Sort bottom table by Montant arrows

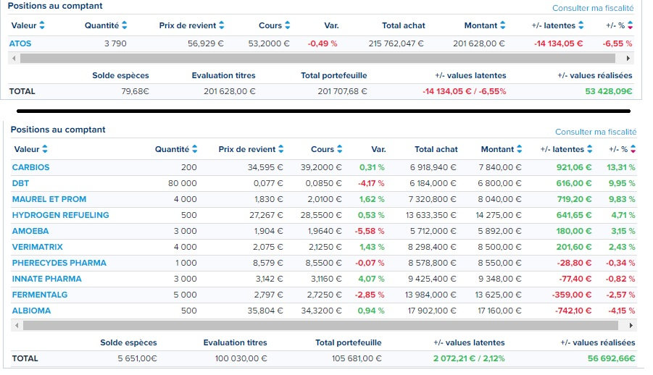tap(520, 149)
